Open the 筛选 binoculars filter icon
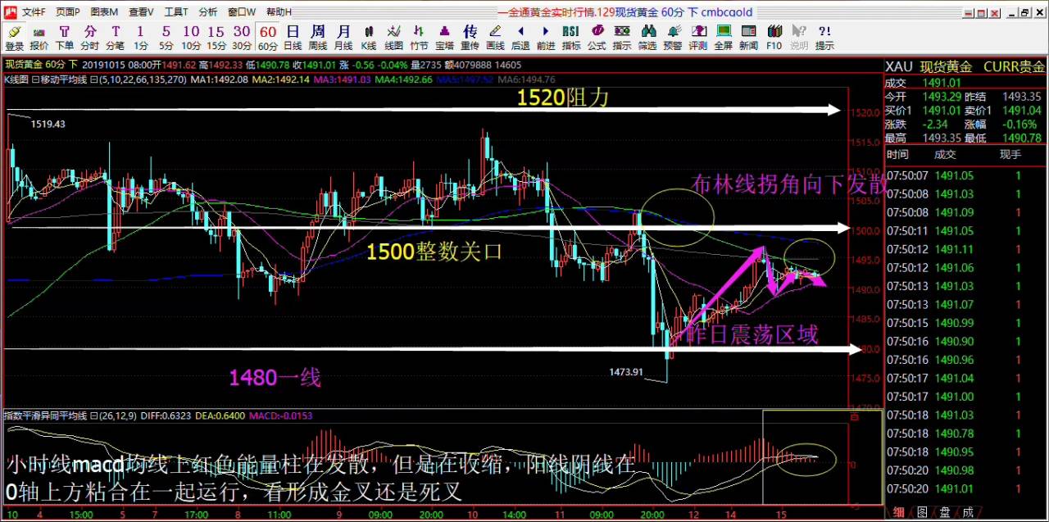The width and height of the screenshot is (1049, 522). point(647,38)
